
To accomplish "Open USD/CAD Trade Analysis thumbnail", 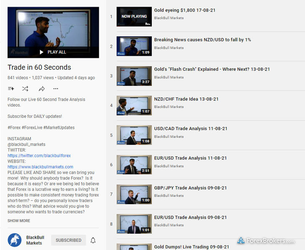I will pos(134,135).
